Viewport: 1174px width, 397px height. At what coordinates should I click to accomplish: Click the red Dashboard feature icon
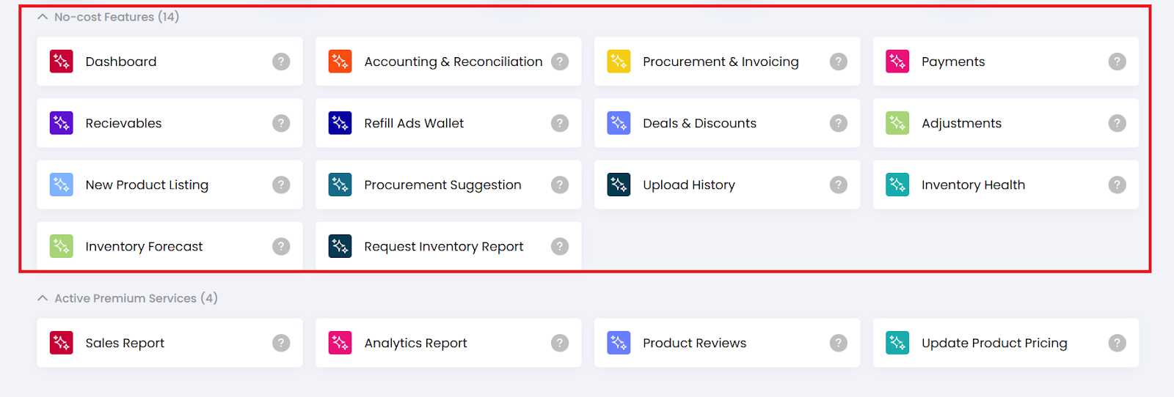click(x=62, y=62)
